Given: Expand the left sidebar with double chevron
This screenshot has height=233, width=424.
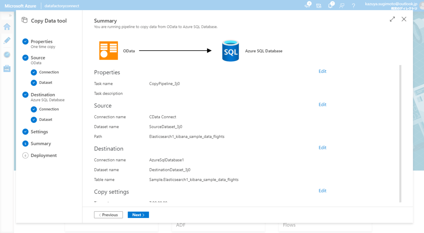Looking at the screenshot, I should click(x=10, y=15).
